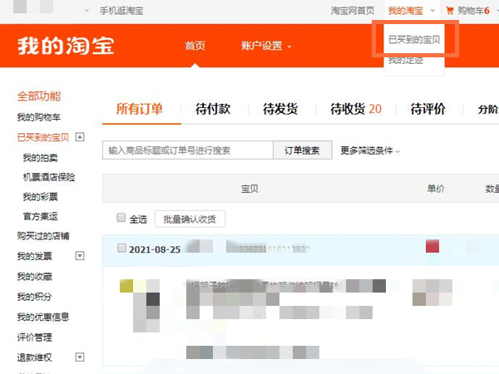Viewport: 499px width, 374px height.
Task: Open the 淘宝网首页 link
Action: click(x=353, y=11)
